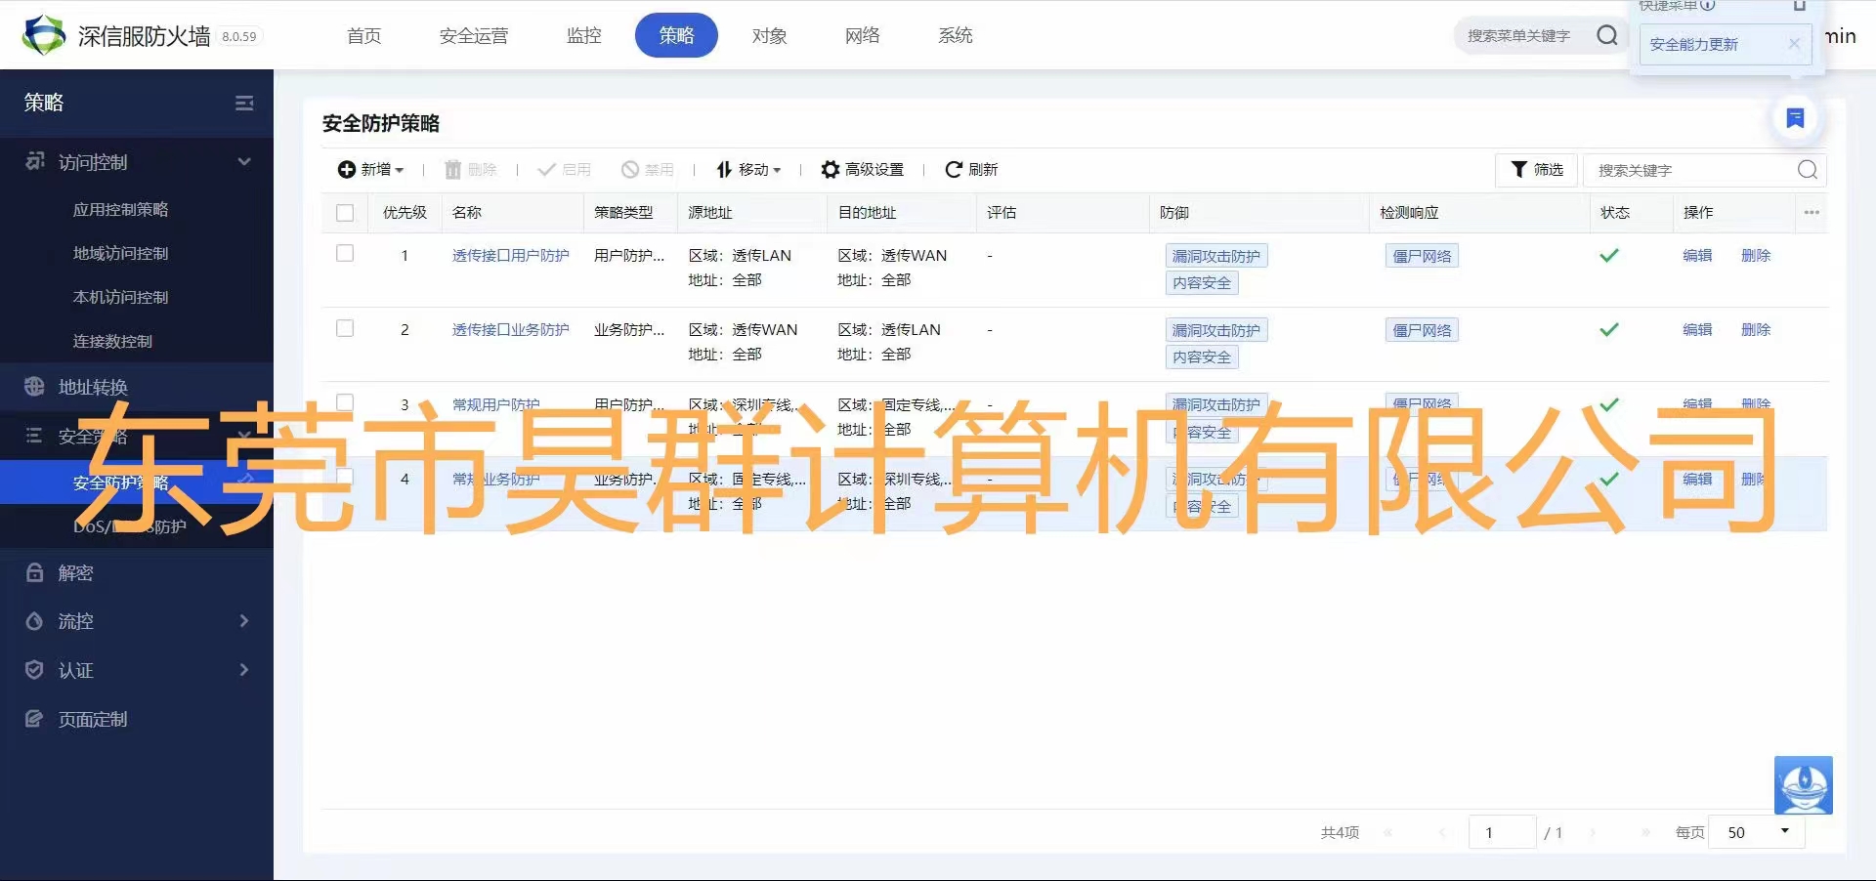
Task: Click 编辑 for the priority 2 policy
Action: [x=1696, y=330]
